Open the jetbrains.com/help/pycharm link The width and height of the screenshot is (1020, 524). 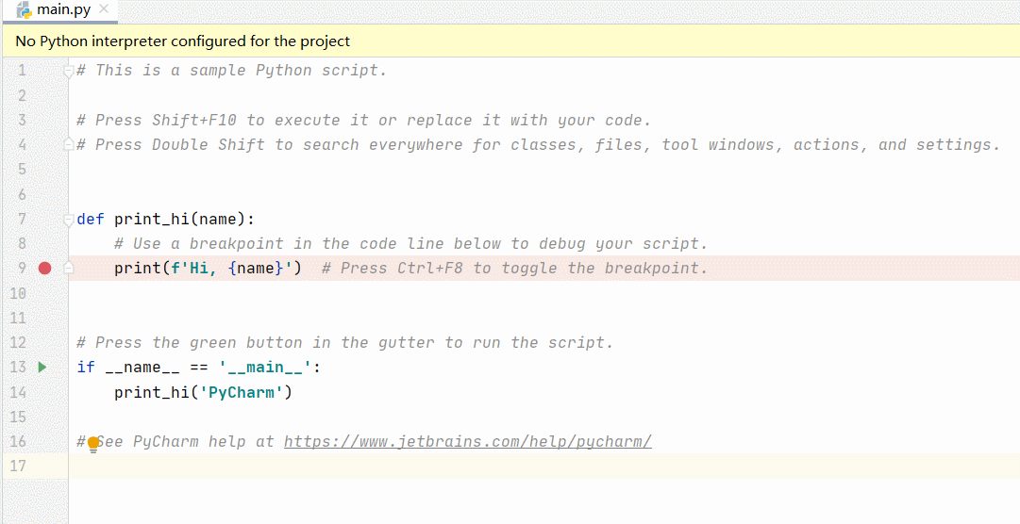point(468,441)
